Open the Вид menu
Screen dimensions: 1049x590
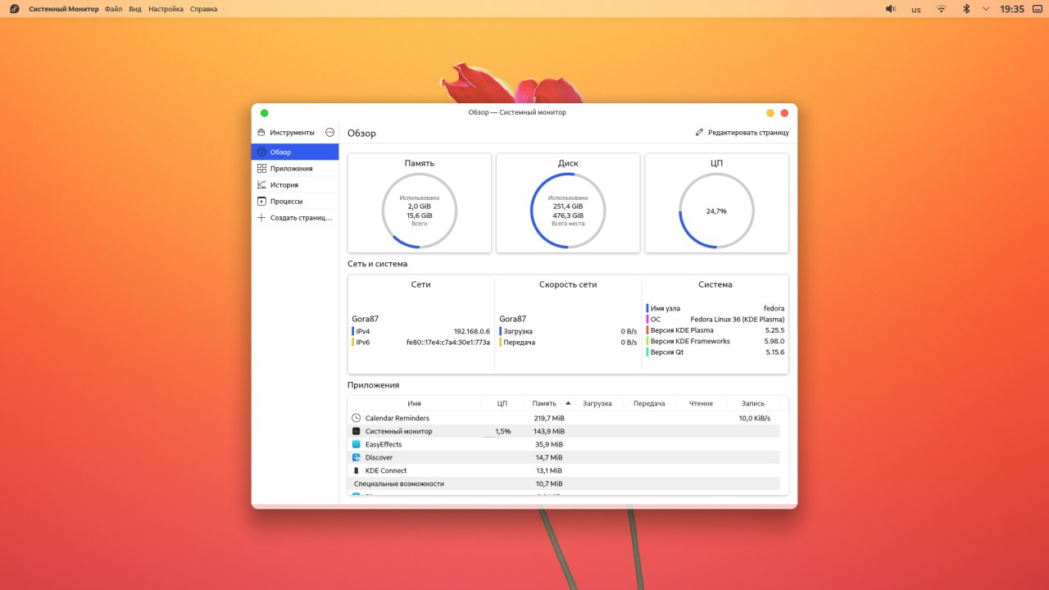tap(135, 9)
